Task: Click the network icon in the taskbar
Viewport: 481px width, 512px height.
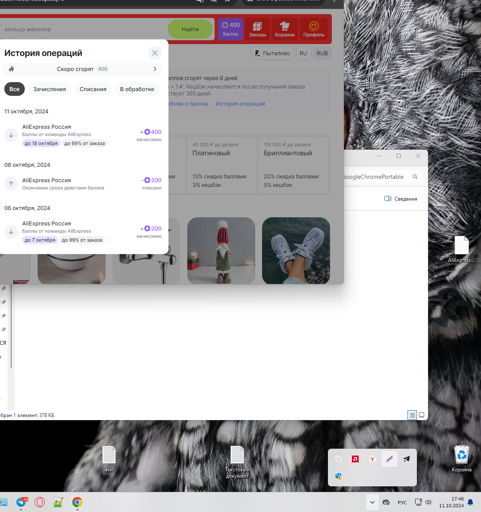Action: pyautogui.click(x=418, y=502)
